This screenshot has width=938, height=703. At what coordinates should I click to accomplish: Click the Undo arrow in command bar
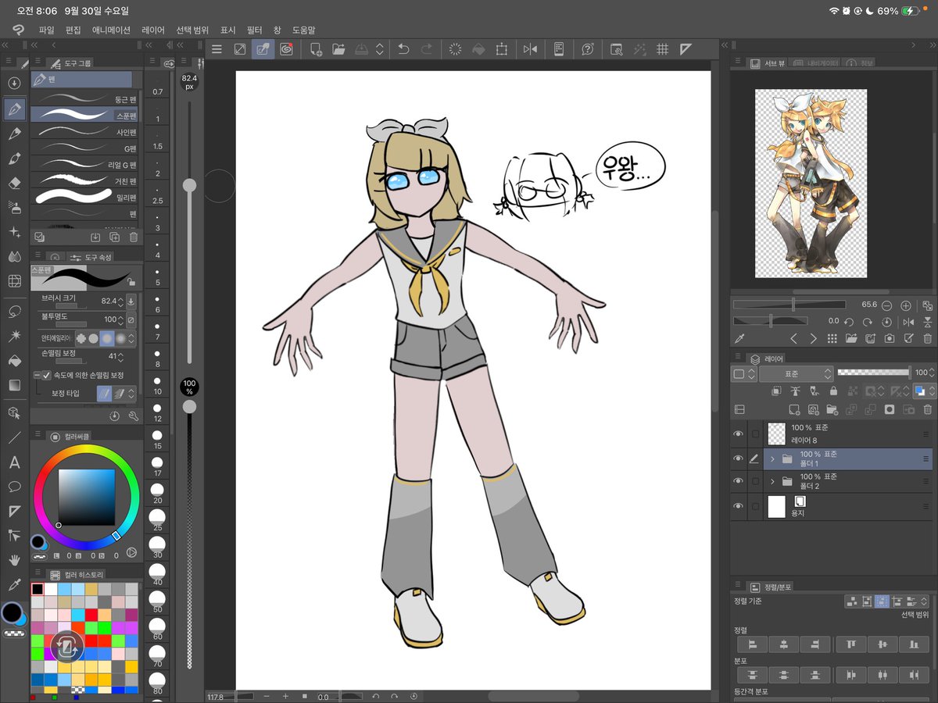point(403,49)
